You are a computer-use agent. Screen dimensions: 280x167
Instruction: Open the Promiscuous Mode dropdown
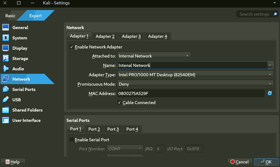195,84
